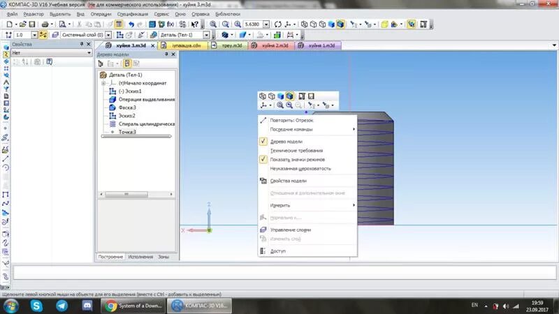Toggle the highlighted tree display mode button
The image size is (559, 314).
click(127, 63)
